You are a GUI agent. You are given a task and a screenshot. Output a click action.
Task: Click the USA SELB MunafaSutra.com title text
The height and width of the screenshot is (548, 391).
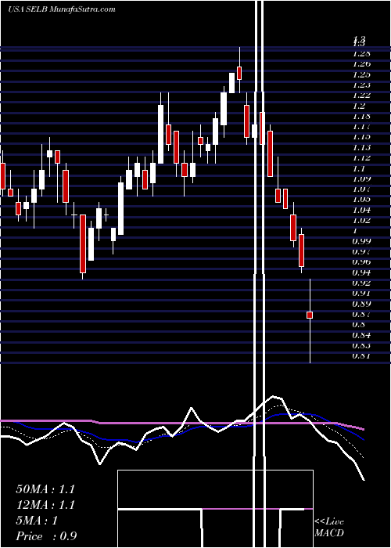click(x=62, y=9)
